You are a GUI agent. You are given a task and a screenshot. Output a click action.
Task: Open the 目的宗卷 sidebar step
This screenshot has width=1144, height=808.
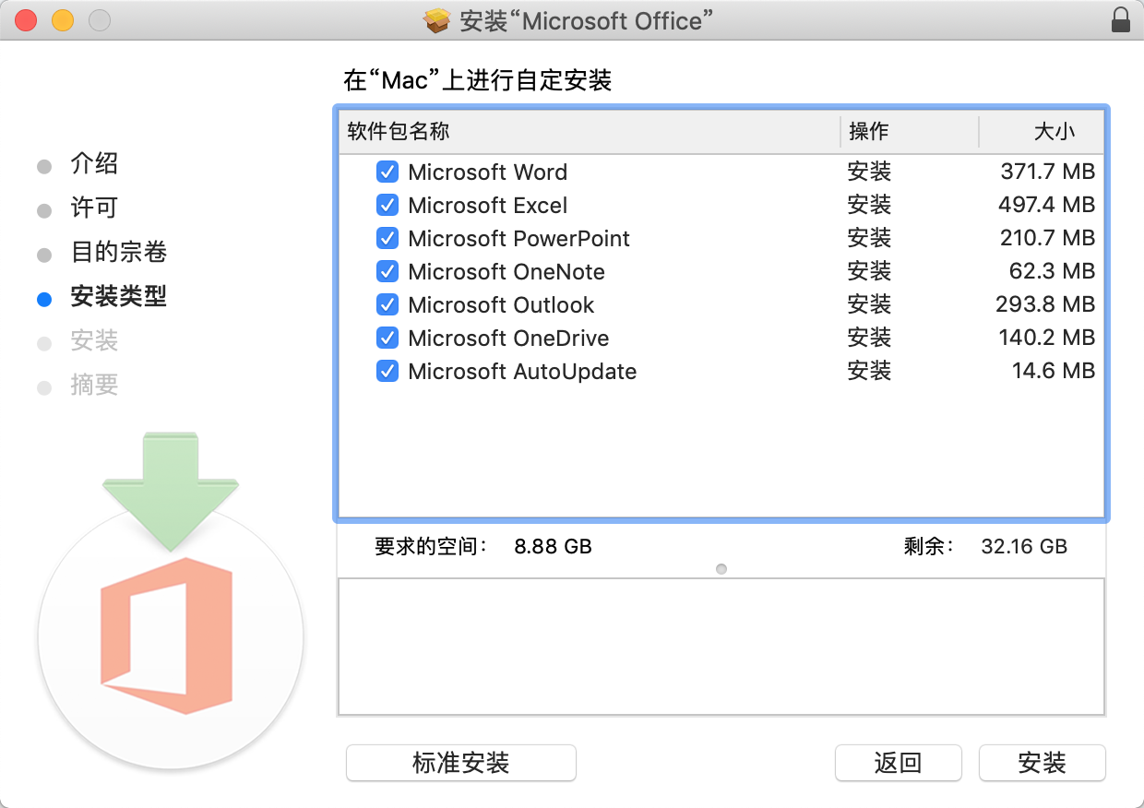point(122,253)
